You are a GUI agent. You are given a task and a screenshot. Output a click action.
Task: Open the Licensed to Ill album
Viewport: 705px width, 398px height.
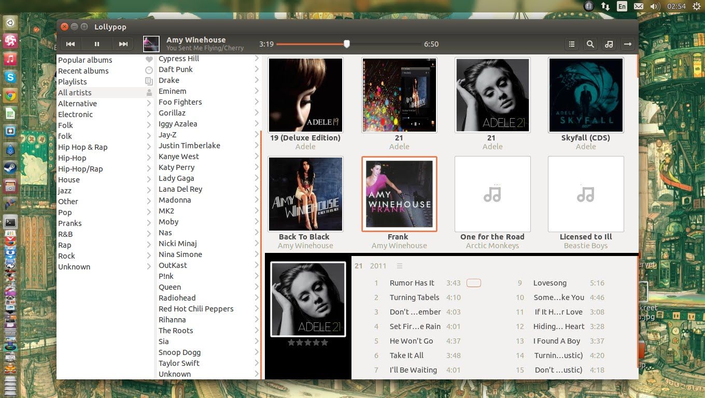586,194
